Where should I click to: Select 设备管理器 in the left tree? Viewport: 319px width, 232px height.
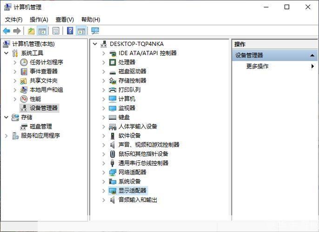coord(44,108)
